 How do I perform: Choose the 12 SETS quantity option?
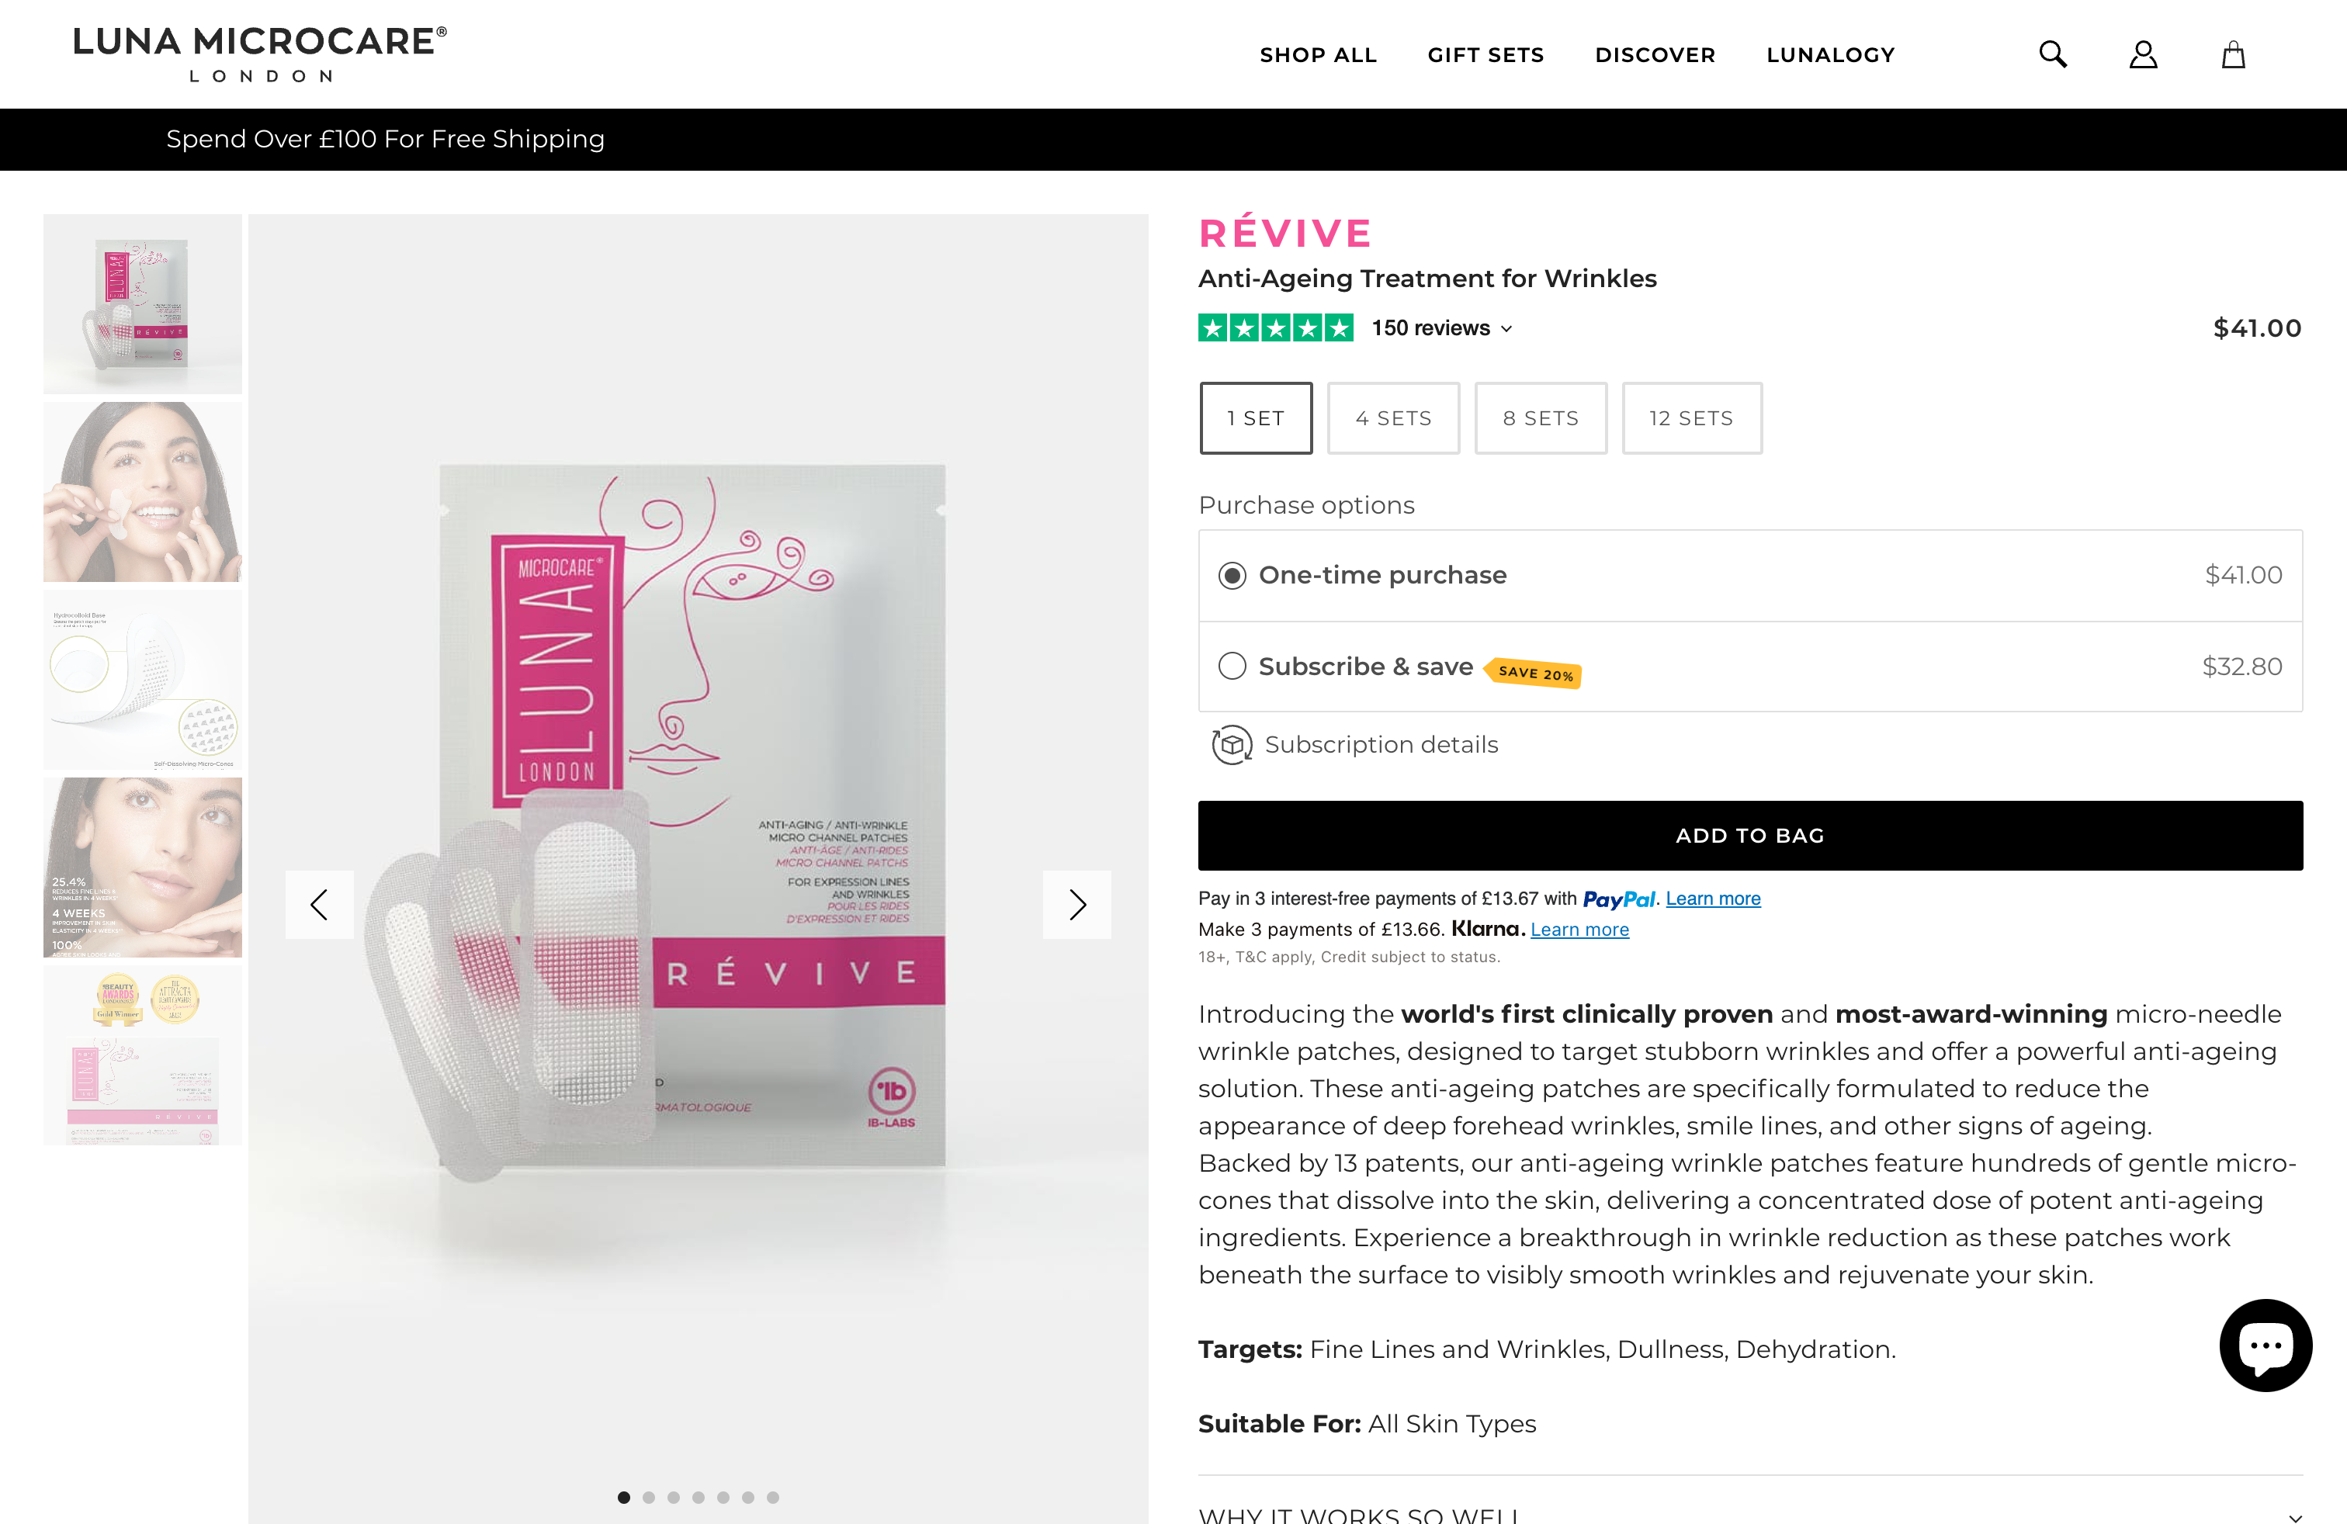coord(1691,418)
